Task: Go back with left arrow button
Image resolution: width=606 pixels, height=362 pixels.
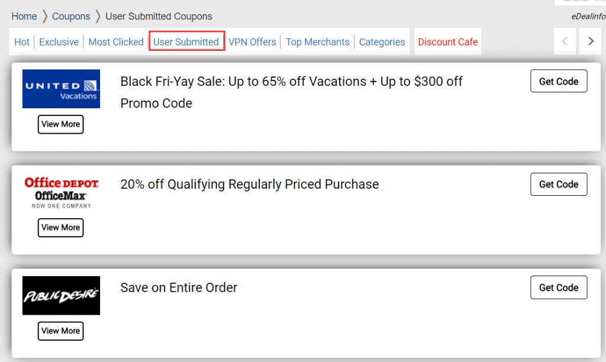Action: click(565, 41)
